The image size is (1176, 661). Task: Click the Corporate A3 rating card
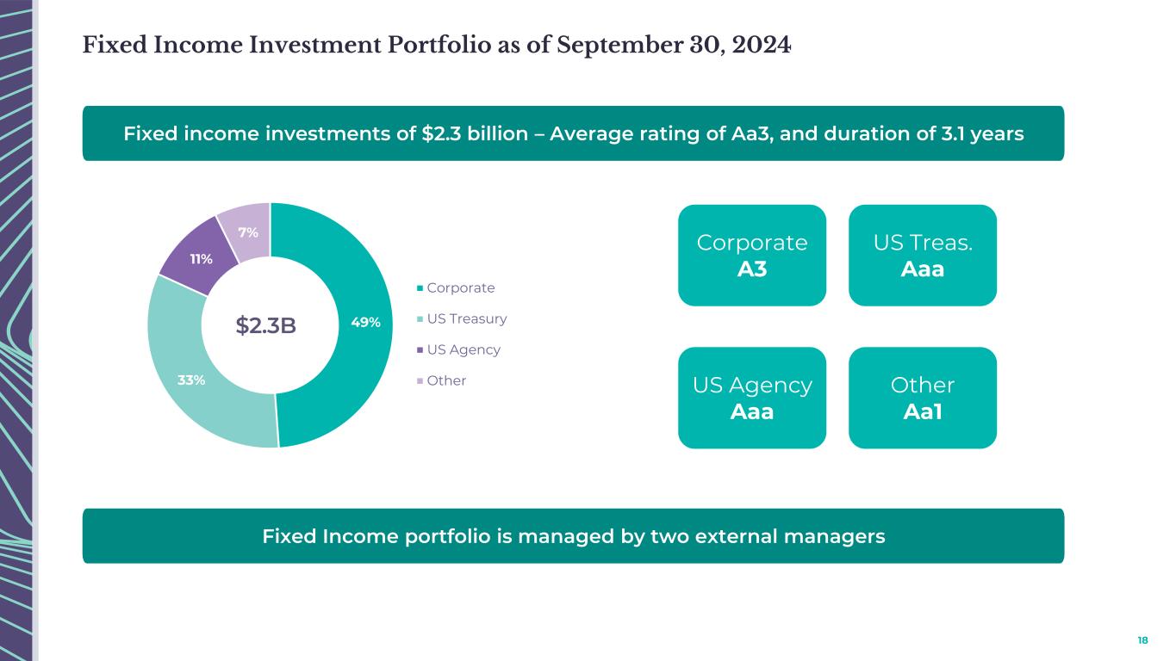(751, 255)
